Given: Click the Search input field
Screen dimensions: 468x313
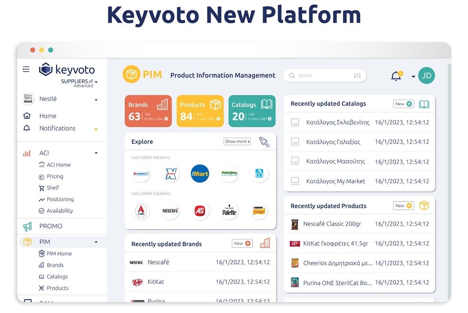Looking at the screenshot, I should [x=325, y=76].
